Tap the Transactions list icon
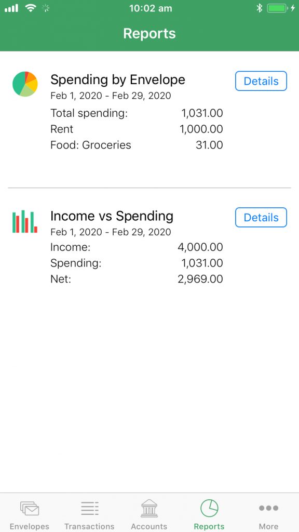The width and height of the screenshot is (299, 532). pyautogui.click(x=89, y=508)
